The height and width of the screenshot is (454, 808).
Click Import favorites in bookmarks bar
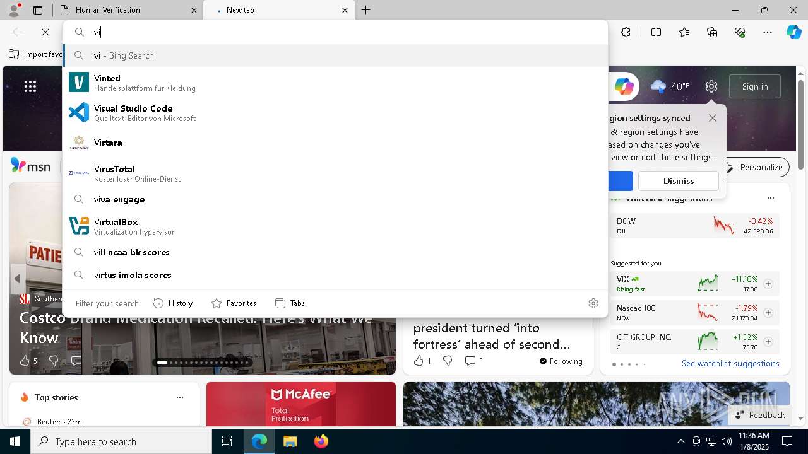tap(37, 54)
